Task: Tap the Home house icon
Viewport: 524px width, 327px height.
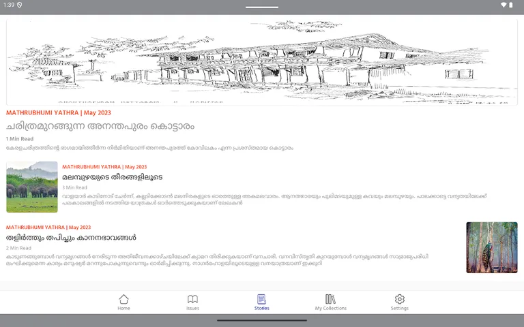Action: 123,299
